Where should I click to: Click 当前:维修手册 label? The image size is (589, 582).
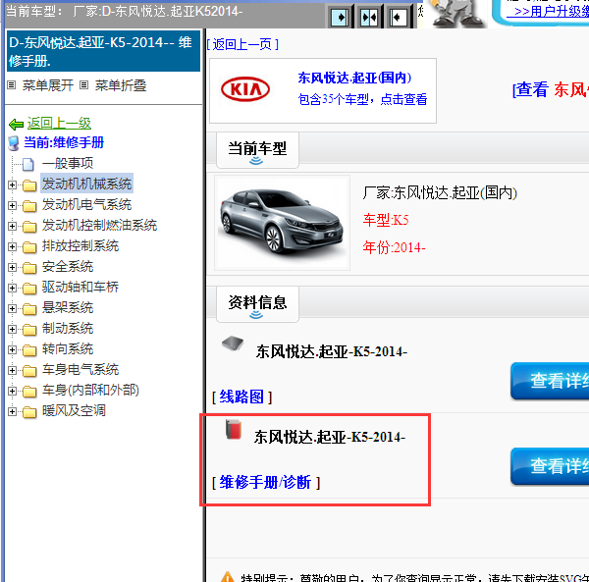pos(64,142)
